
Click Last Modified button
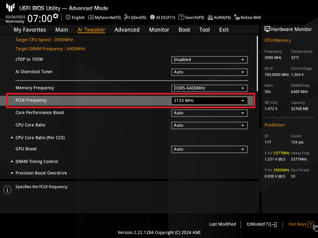222,224
